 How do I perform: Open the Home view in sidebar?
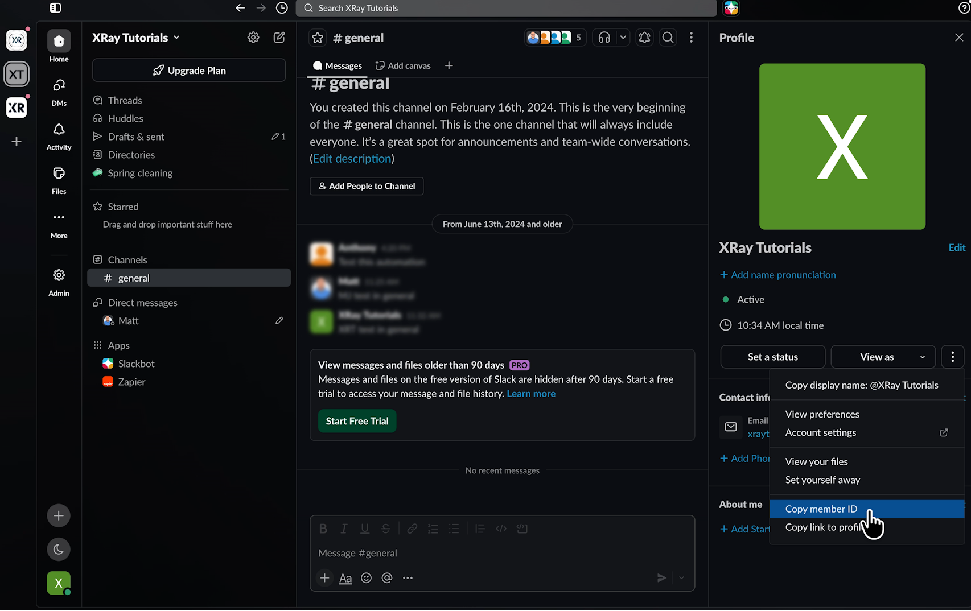(x=59, y=47)
